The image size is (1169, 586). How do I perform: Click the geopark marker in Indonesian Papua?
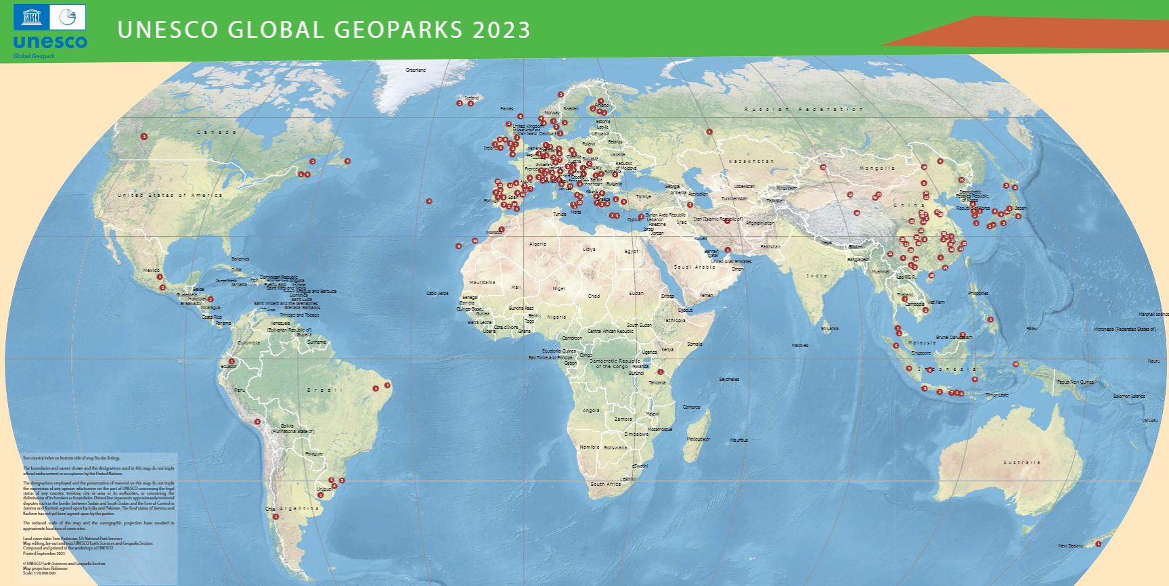coord(1015,364)
